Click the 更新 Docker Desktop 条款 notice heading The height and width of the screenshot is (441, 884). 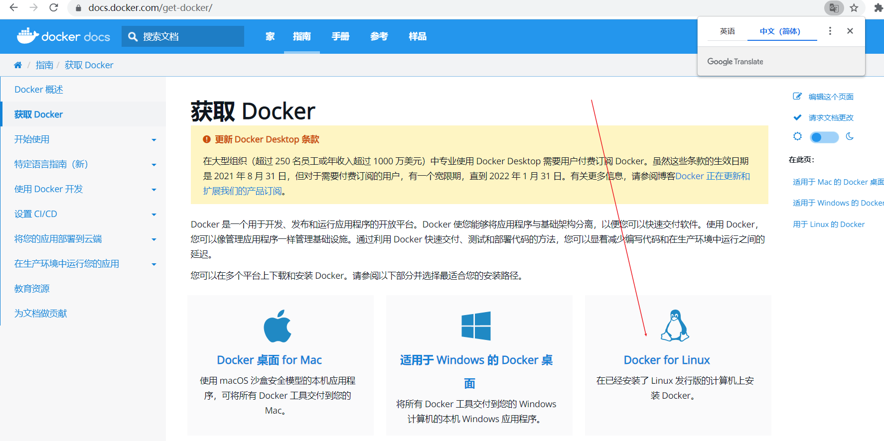(x=267, y=139)
